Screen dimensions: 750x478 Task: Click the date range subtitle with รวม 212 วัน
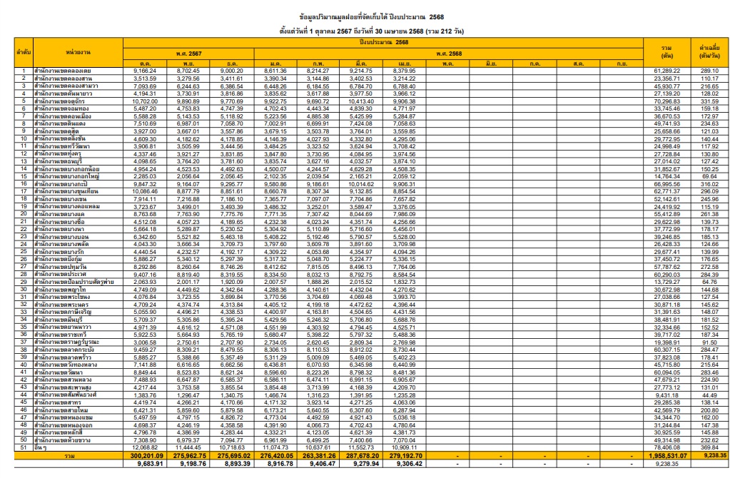(372, 31)
